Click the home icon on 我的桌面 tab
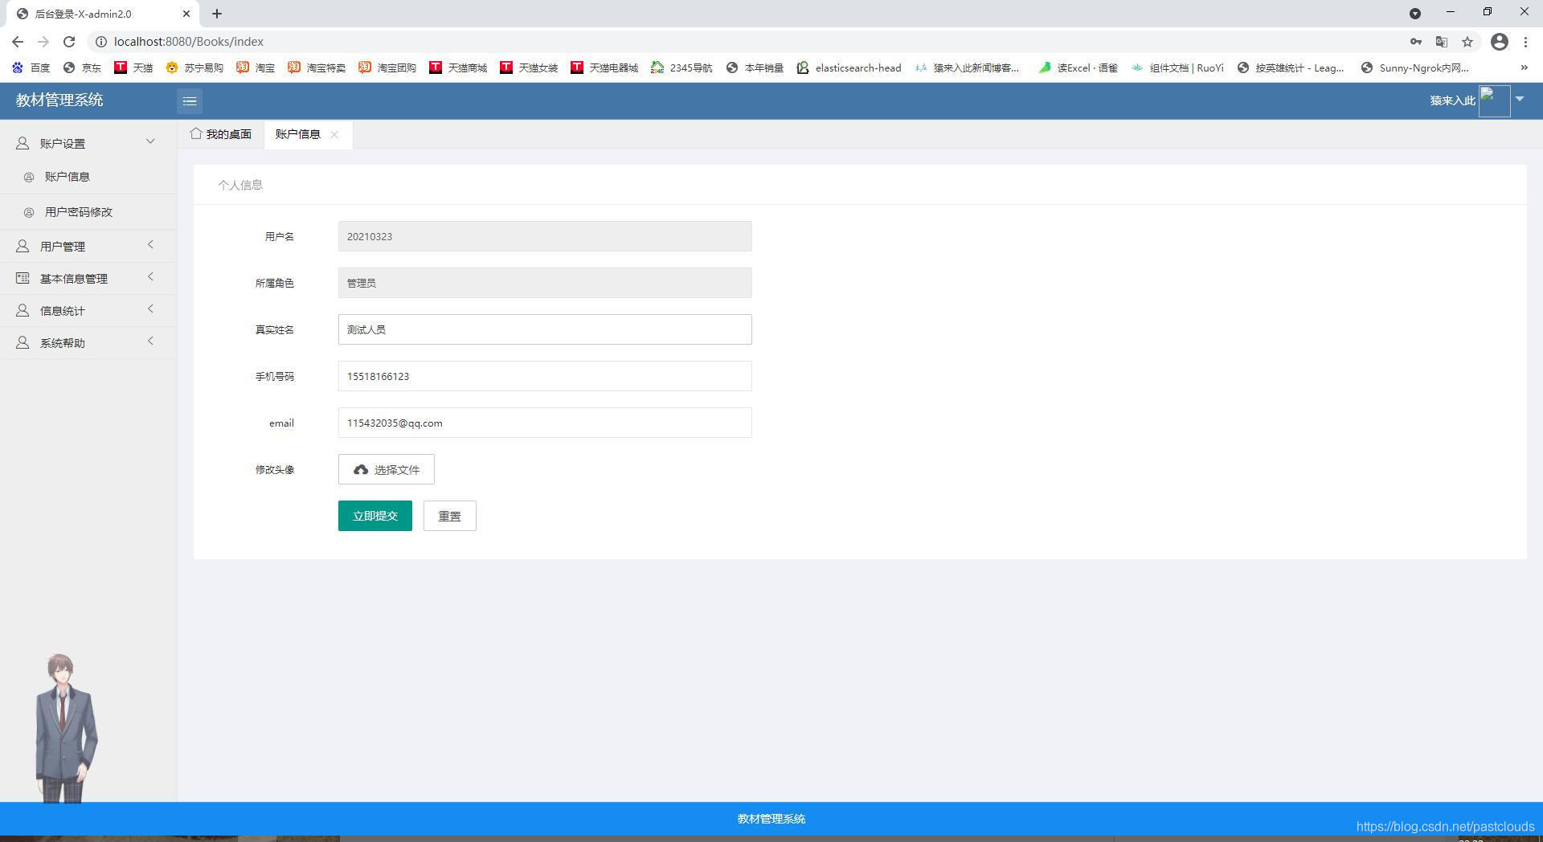 click(196, 133)
